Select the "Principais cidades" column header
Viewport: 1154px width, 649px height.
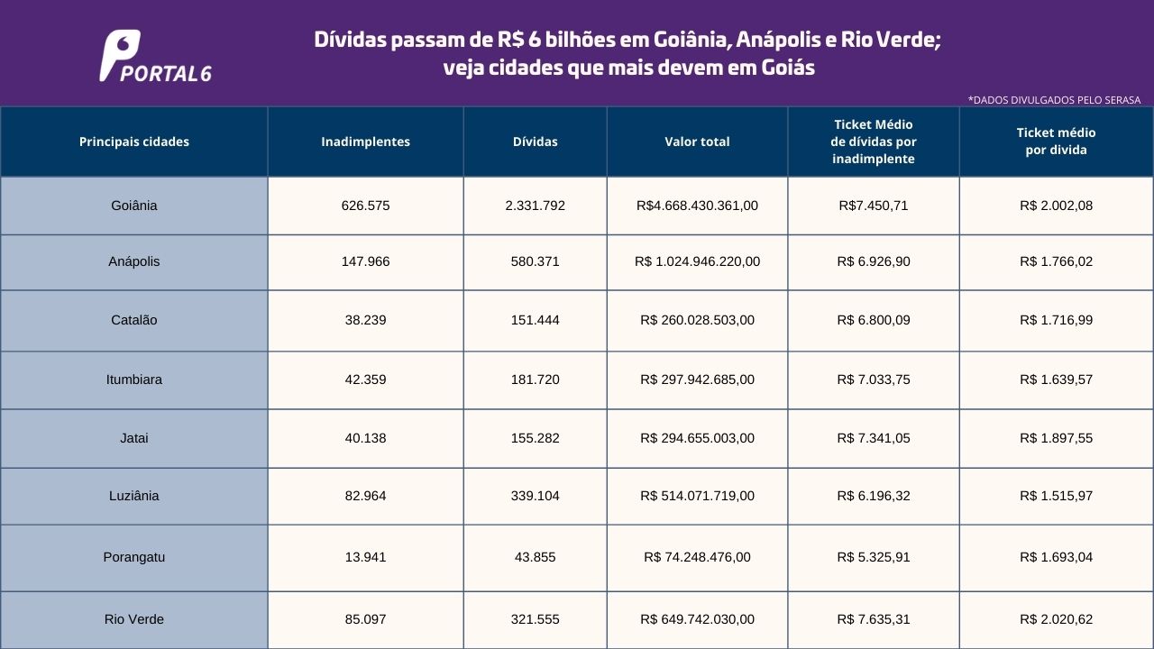point(134,142)
